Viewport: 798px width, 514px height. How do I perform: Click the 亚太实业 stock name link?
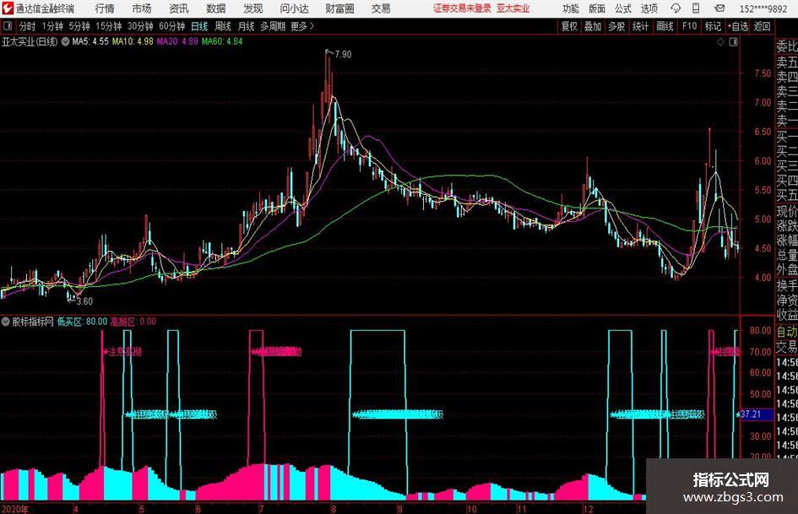point(513,8)
